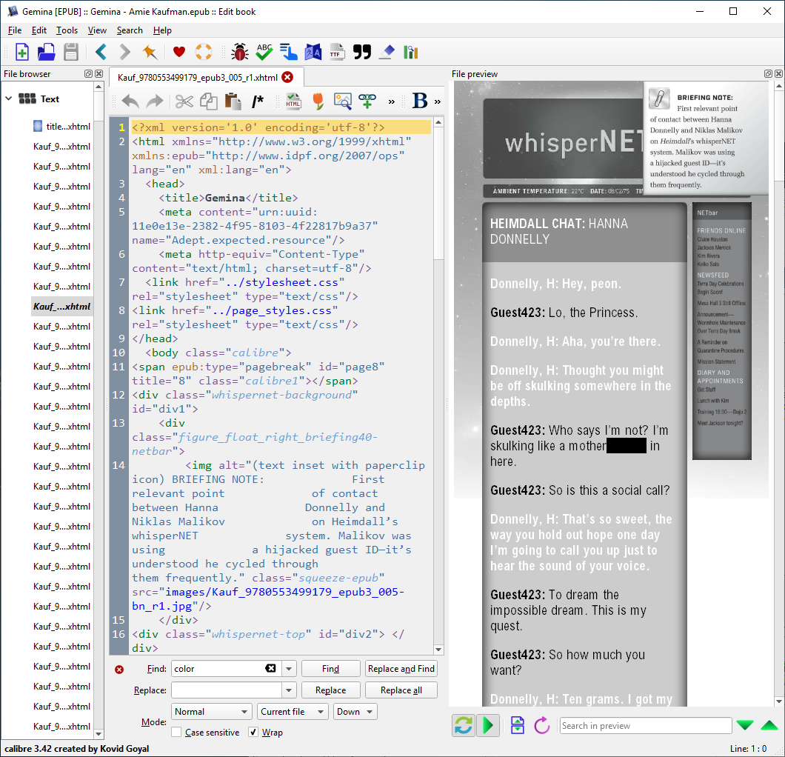785x757 pixels.
Task: Click the Save book floppy disk icon
Action: (70, 52)
